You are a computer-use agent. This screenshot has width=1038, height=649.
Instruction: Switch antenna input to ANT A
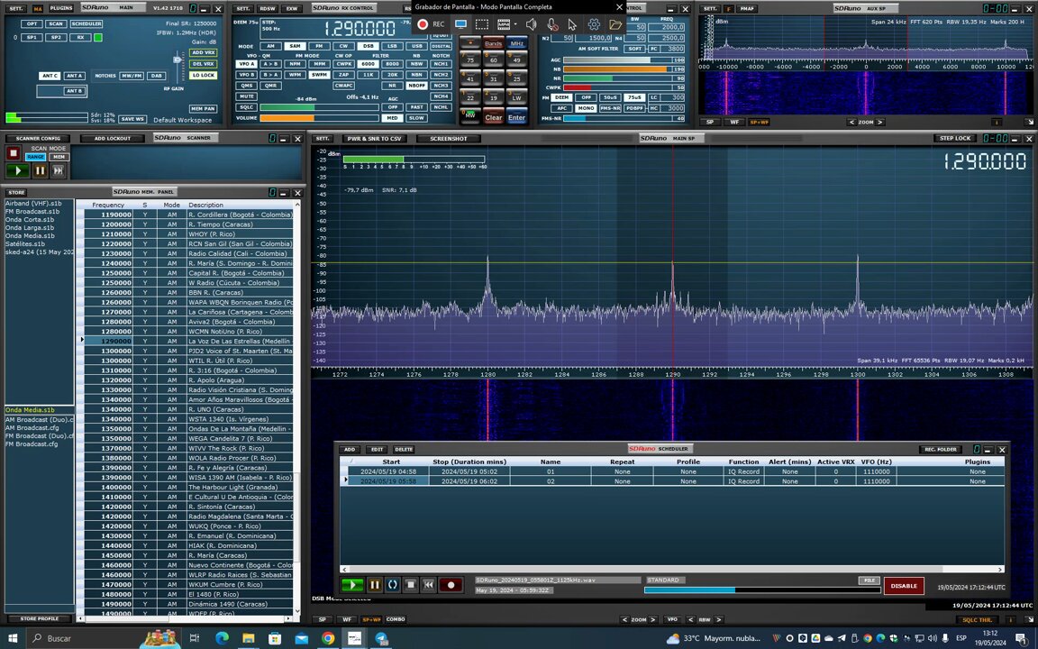pos(74,76)
